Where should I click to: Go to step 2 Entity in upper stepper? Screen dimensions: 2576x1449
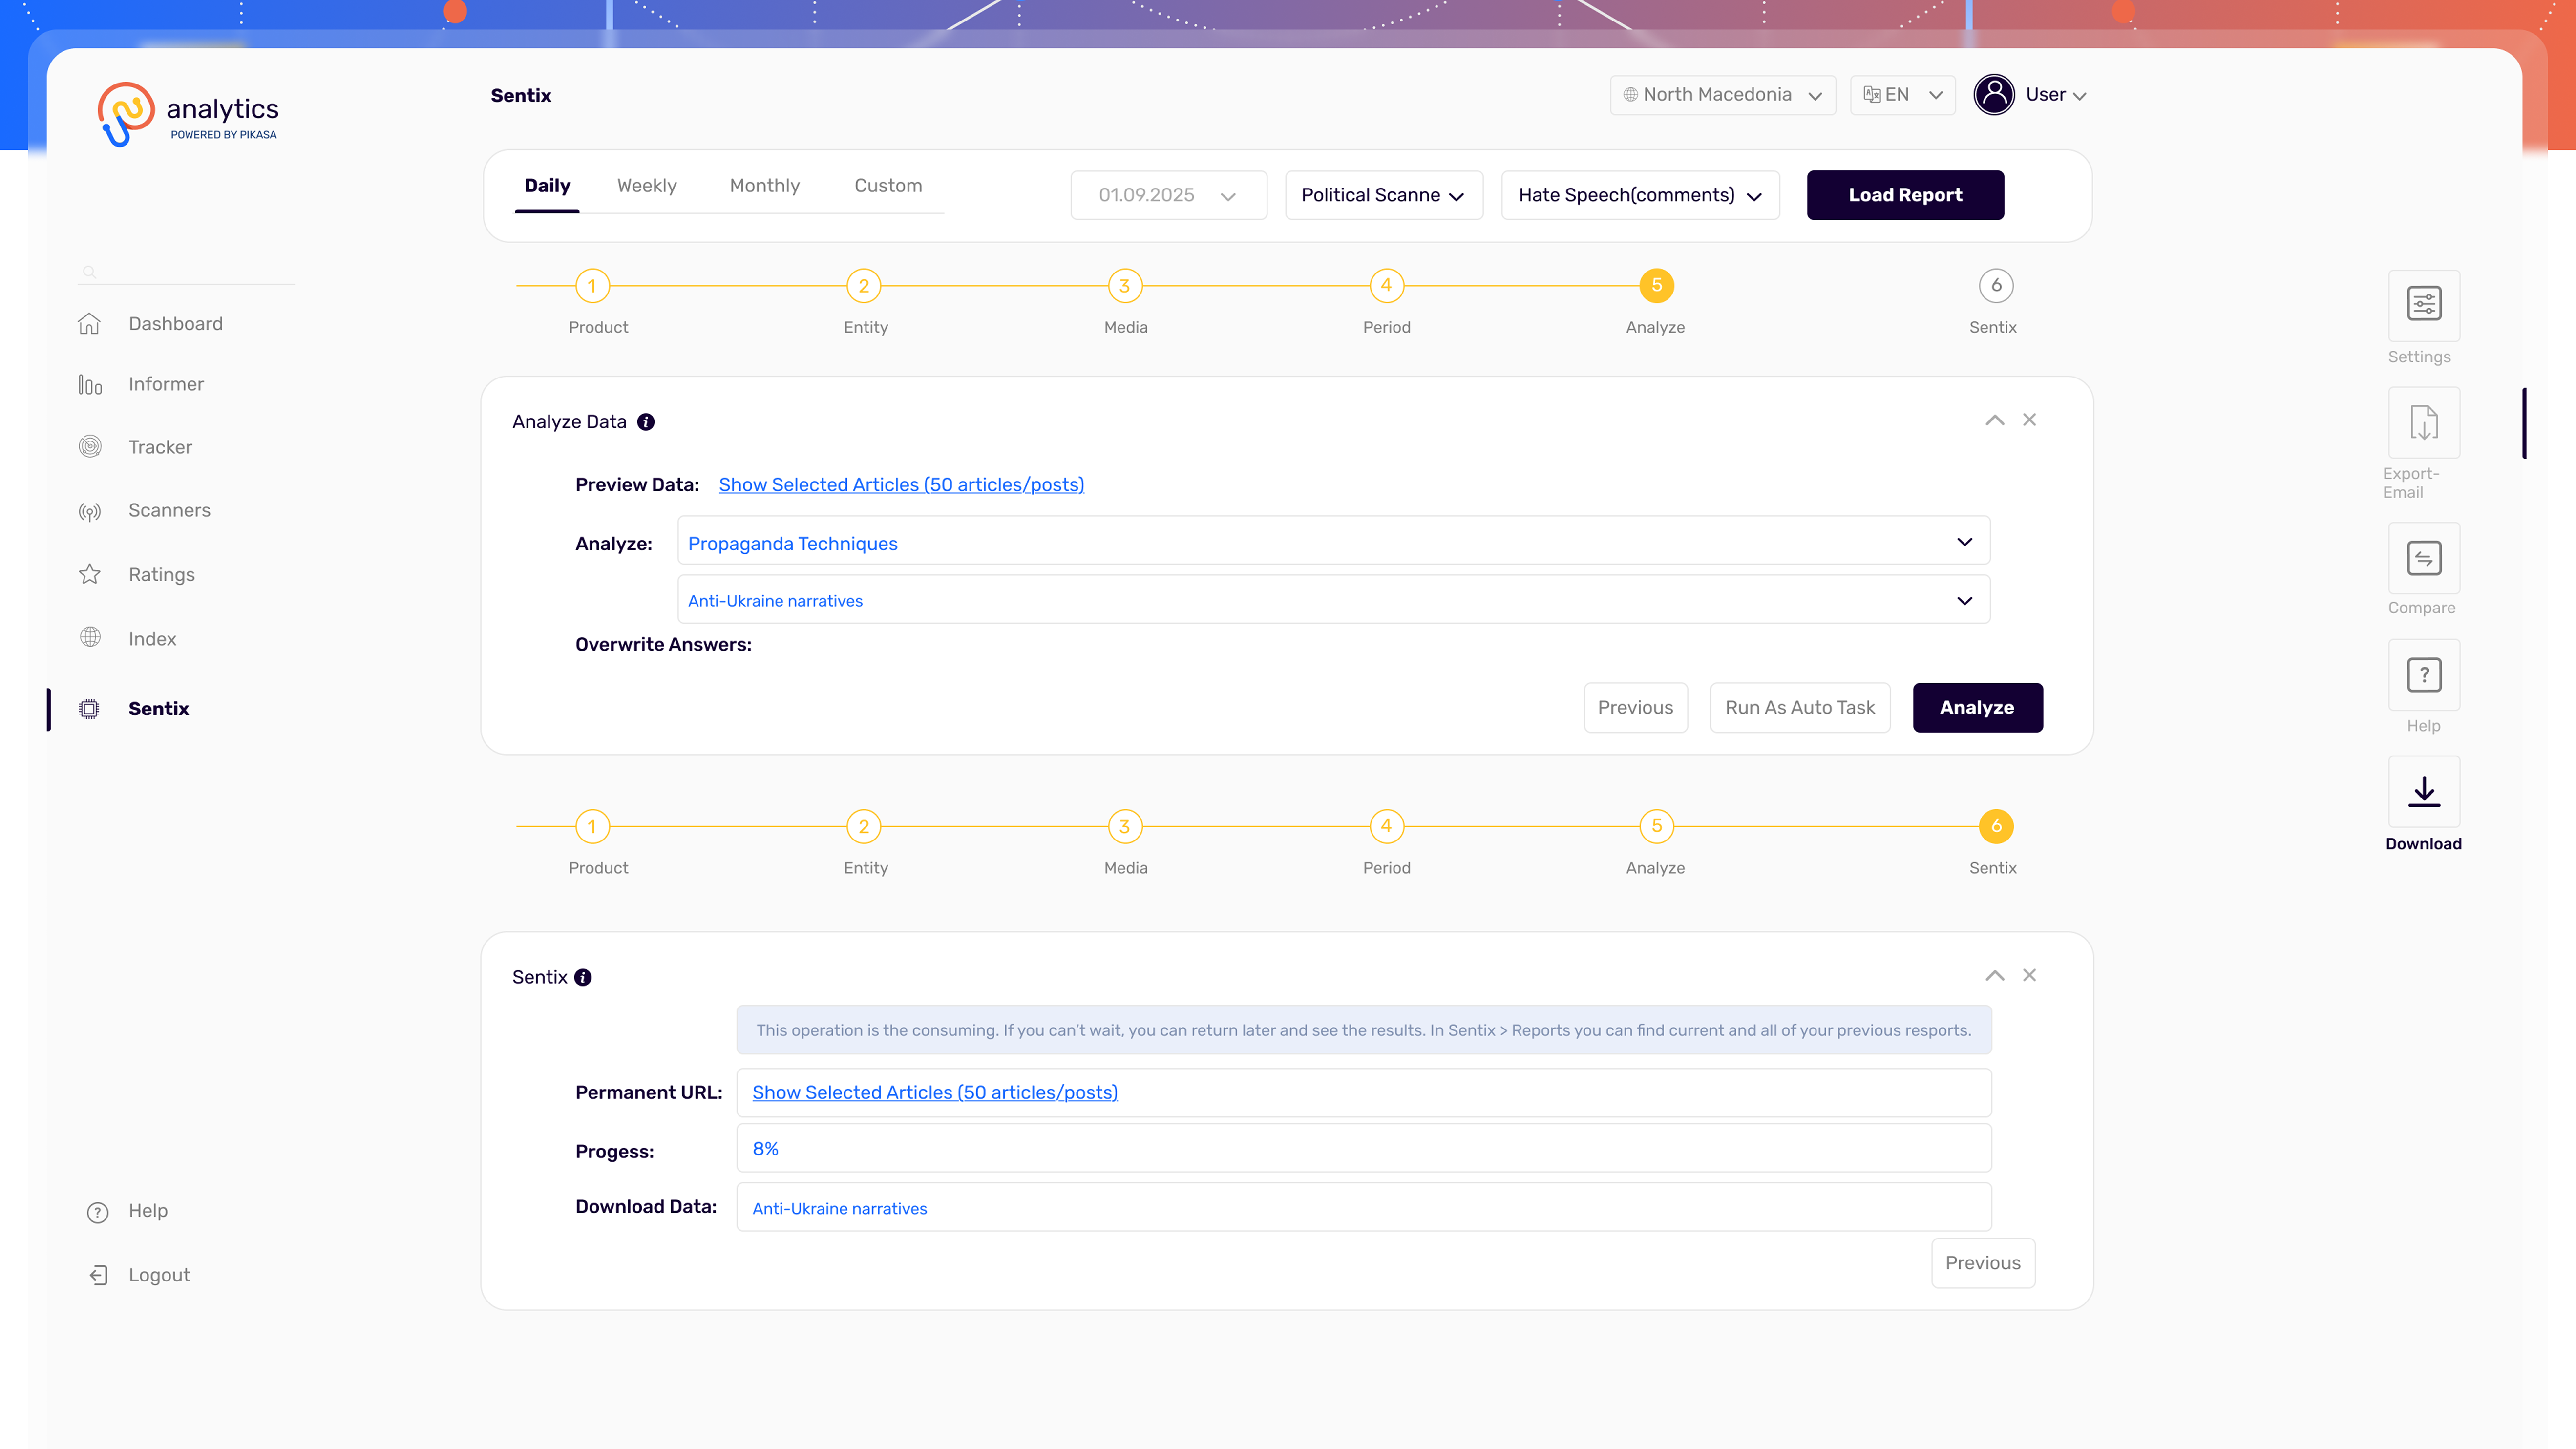click(864, 286)
